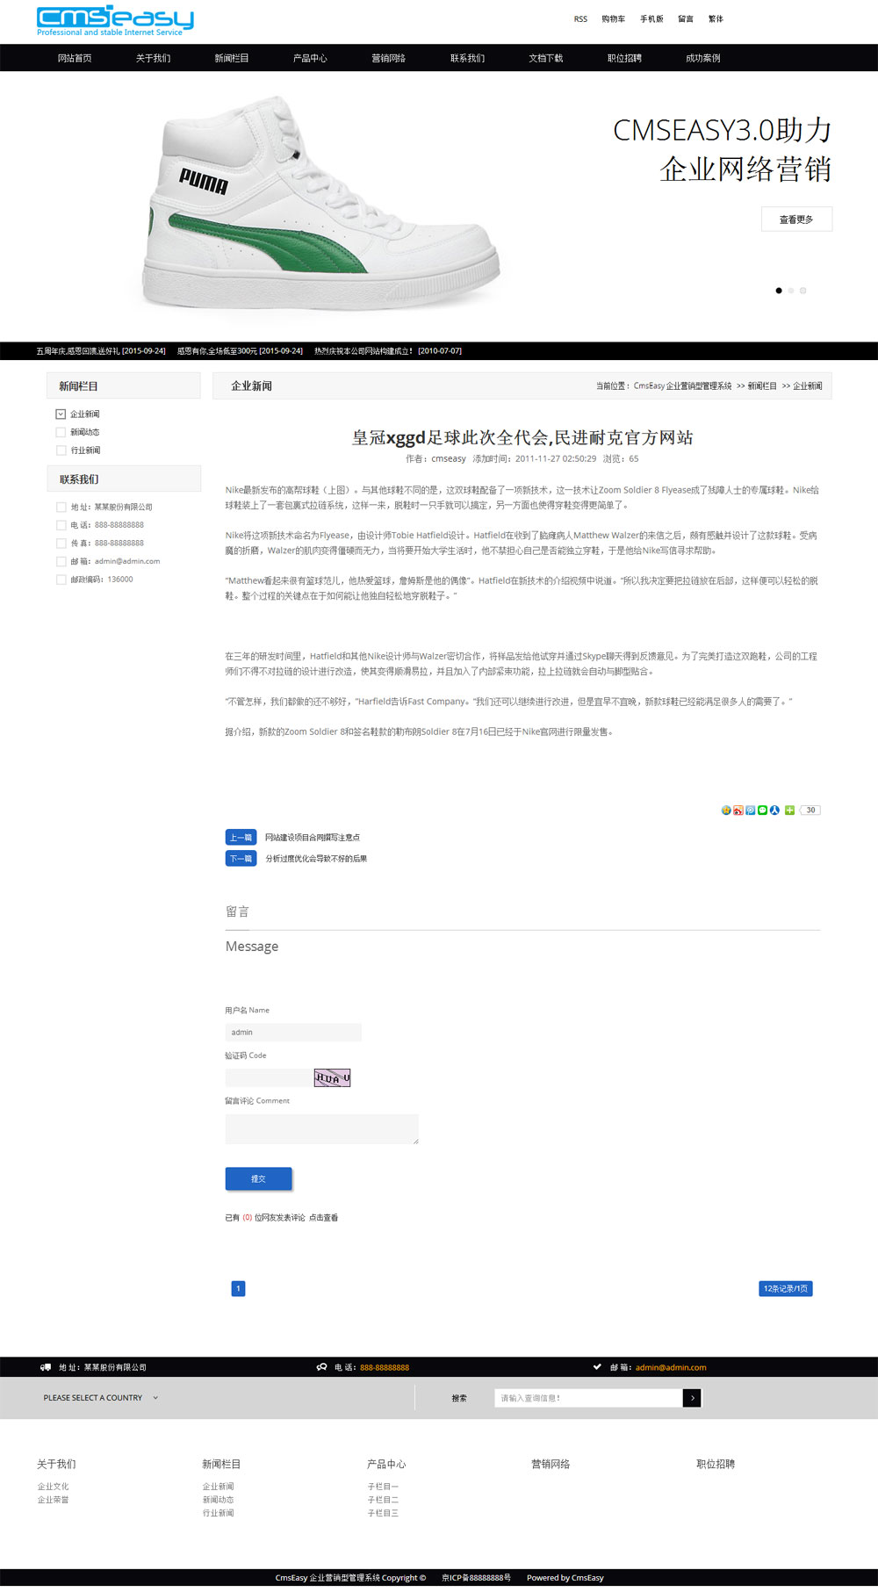
Task: Open 新闻栏目 in the navigation bar
Action: pyautogui.click(x=232, y=58)
